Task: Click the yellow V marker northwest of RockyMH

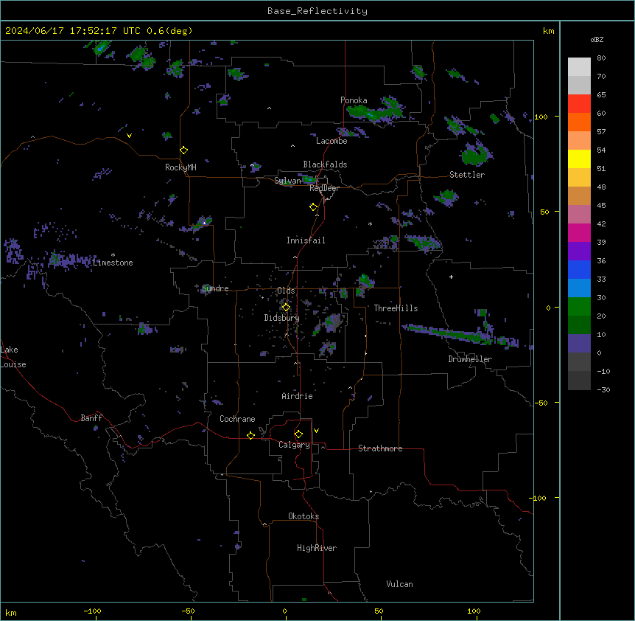Action: (129, 136)
